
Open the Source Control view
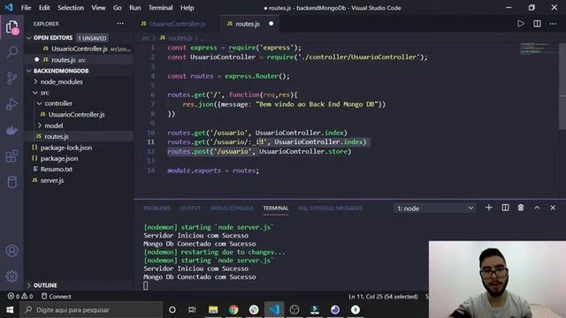11,78
